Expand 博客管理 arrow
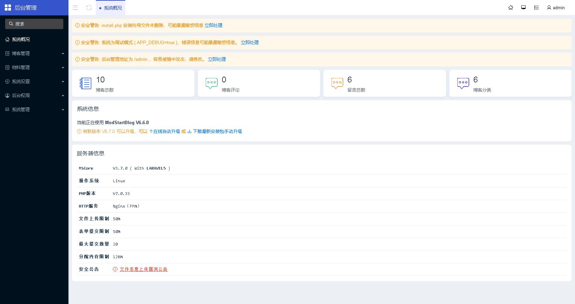575x304 pixels. click(x=63, y=53)
